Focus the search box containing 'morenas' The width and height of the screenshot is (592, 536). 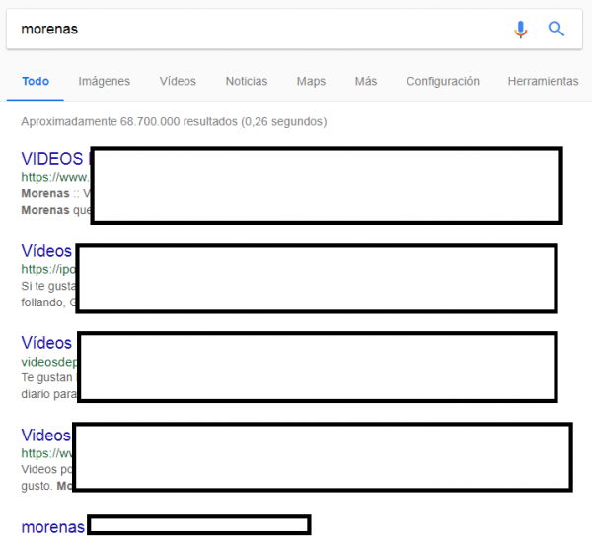coord(294,29)
